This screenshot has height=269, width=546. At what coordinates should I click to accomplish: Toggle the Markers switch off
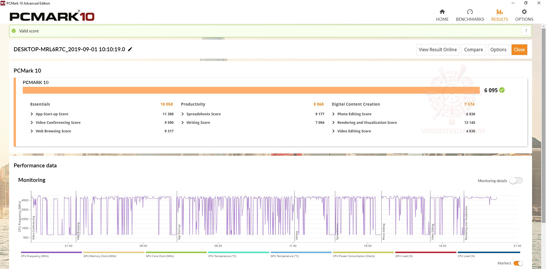pos(518,263)
